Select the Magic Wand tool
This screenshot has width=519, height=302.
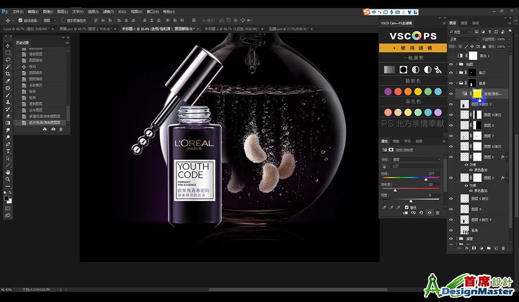coord(8,67)
